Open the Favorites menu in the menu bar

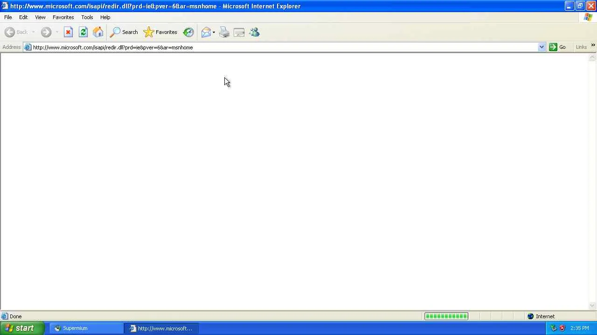click(63, 17)
